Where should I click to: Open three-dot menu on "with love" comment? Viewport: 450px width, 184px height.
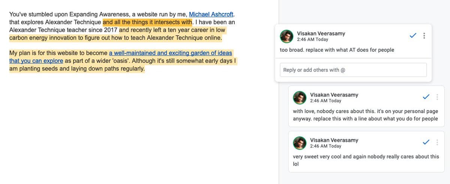437,97
